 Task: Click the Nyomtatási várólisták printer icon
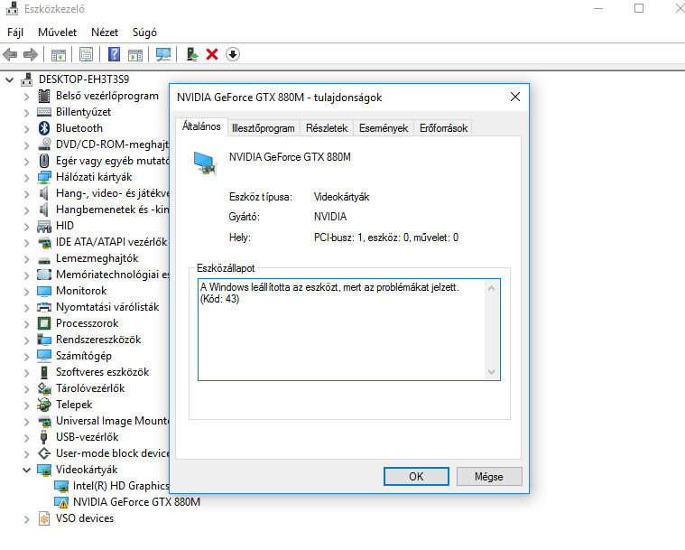pyautogui.click(x=44, y=307)
